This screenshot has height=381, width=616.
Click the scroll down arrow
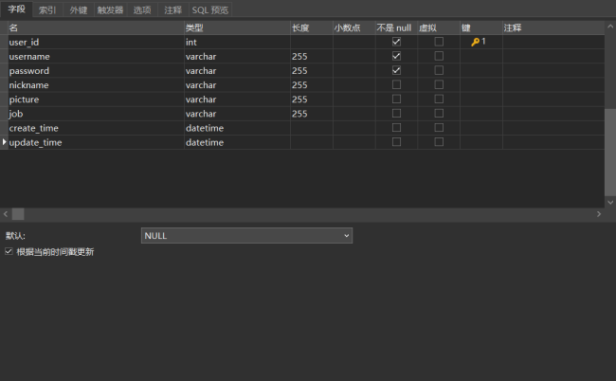point(610,202)
